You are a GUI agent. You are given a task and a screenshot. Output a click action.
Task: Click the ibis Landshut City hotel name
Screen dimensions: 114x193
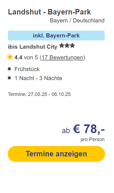point(32,47)
